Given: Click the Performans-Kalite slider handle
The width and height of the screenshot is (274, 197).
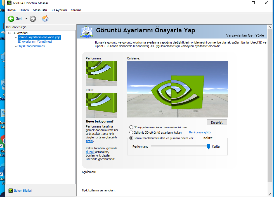Looking at the screenshot, I should 209,146.
